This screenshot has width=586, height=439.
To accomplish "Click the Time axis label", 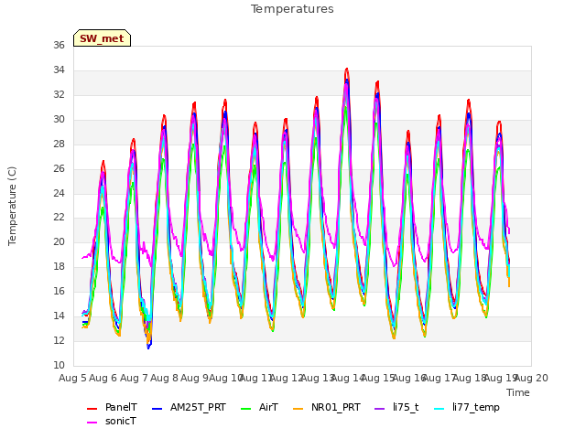I will (x=518, y=392).
